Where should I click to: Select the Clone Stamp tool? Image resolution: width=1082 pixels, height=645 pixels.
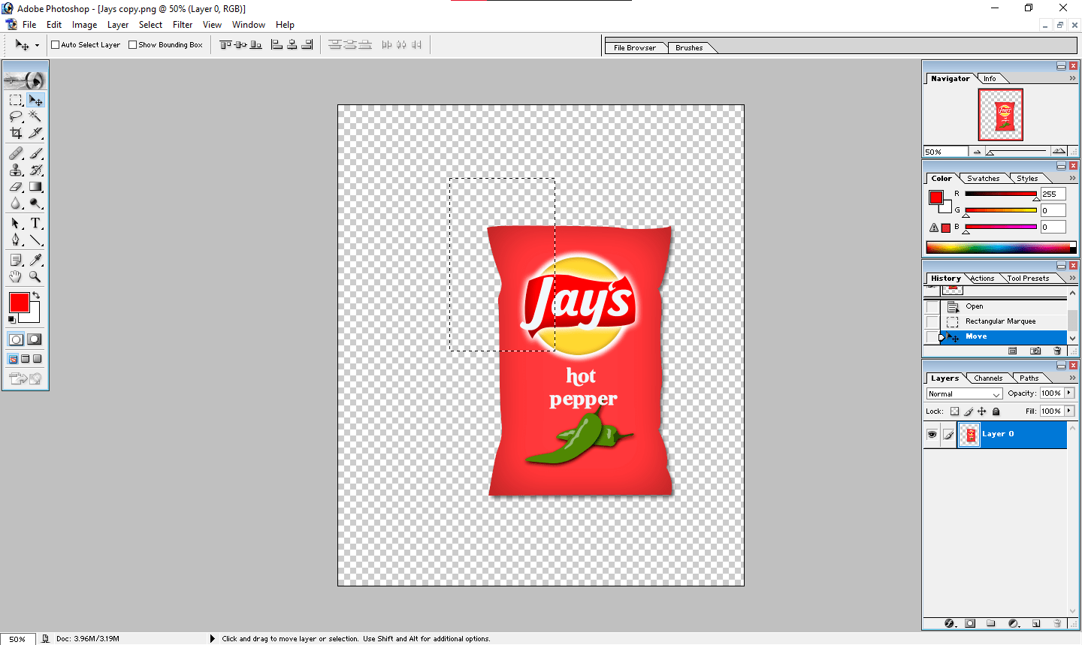pyautogui.click(x=16, y=170)
